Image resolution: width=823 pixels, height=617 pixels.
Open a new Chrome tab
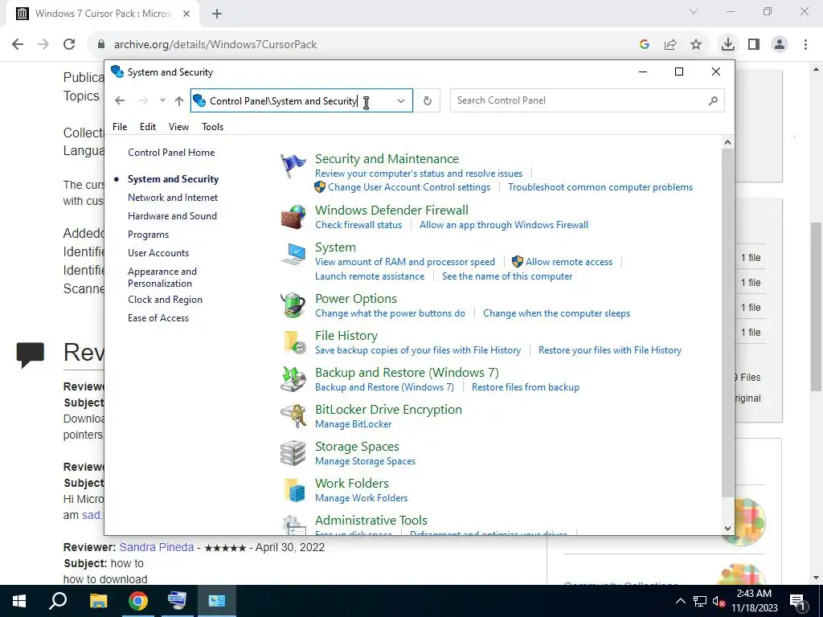coord(217,14)
